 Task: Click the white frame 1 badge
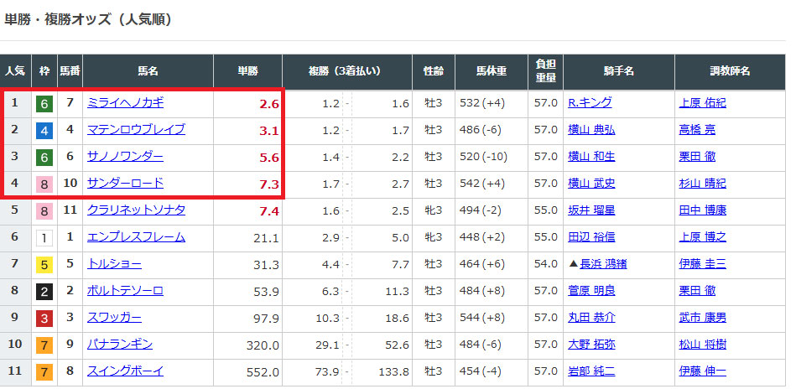44,238
